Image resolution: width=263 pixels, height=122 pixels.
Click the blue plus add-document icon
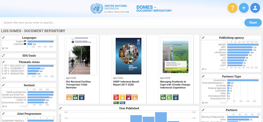[244, 8]
